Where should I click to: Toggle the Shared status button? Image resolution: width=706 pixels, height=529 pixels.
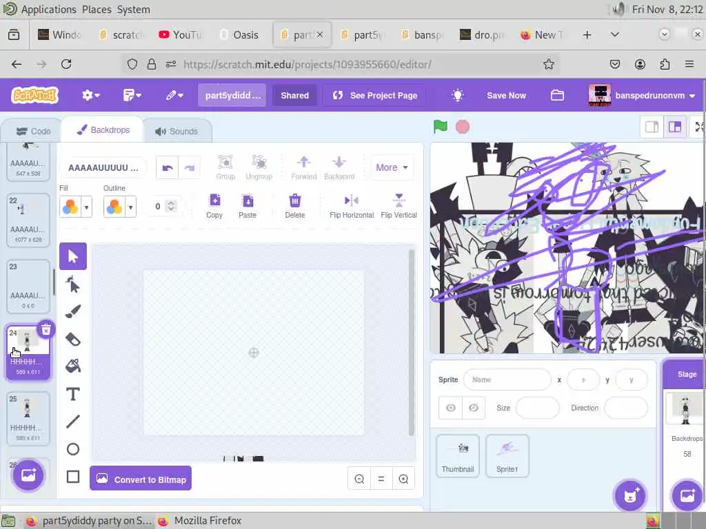tap(294, 95)
